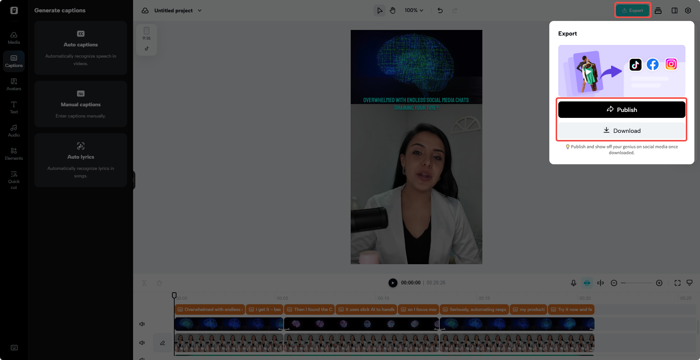This screenshot has width=700, height=360.
Task: Click the voiceover microphone icon
Action: [x=574, y=283]
